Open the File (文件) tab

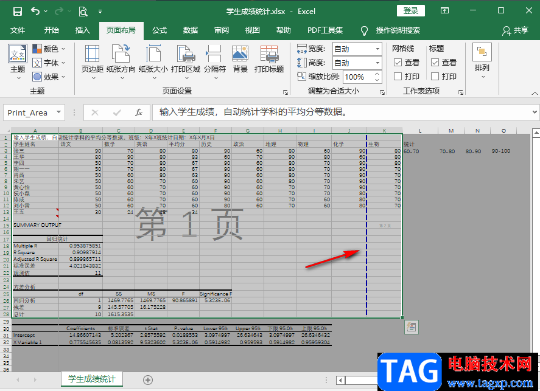18,30
